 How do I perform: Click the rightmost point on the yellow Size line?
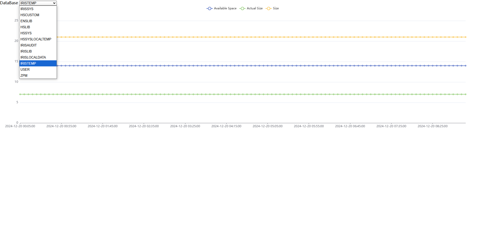(466, 37)
